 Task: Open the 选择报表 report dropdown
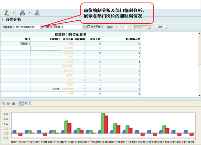click(41, 27)
